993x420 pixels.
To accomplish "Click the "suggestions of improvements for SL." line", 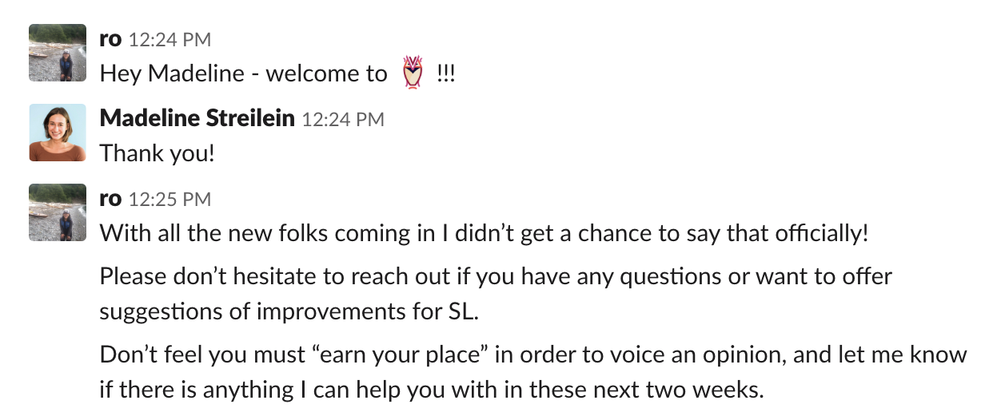I will tap(289, 311).
